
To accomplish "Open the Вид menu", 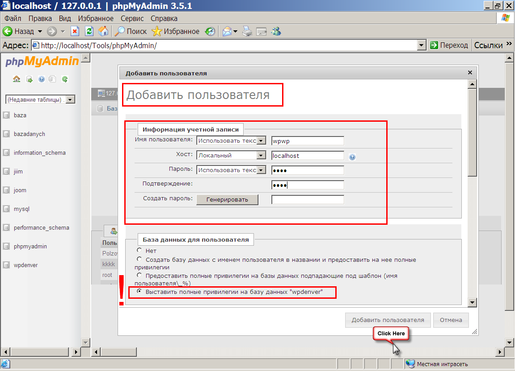I will (x=65, y=18).
